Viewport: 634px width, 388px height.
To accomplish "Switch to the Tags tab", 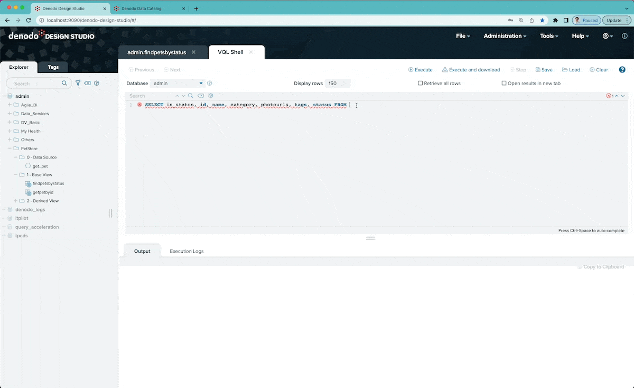I will [53, 67].
